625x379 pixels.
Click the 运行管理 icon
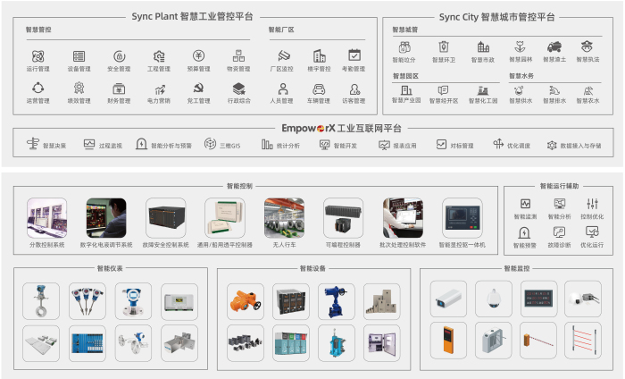(37, 56)
